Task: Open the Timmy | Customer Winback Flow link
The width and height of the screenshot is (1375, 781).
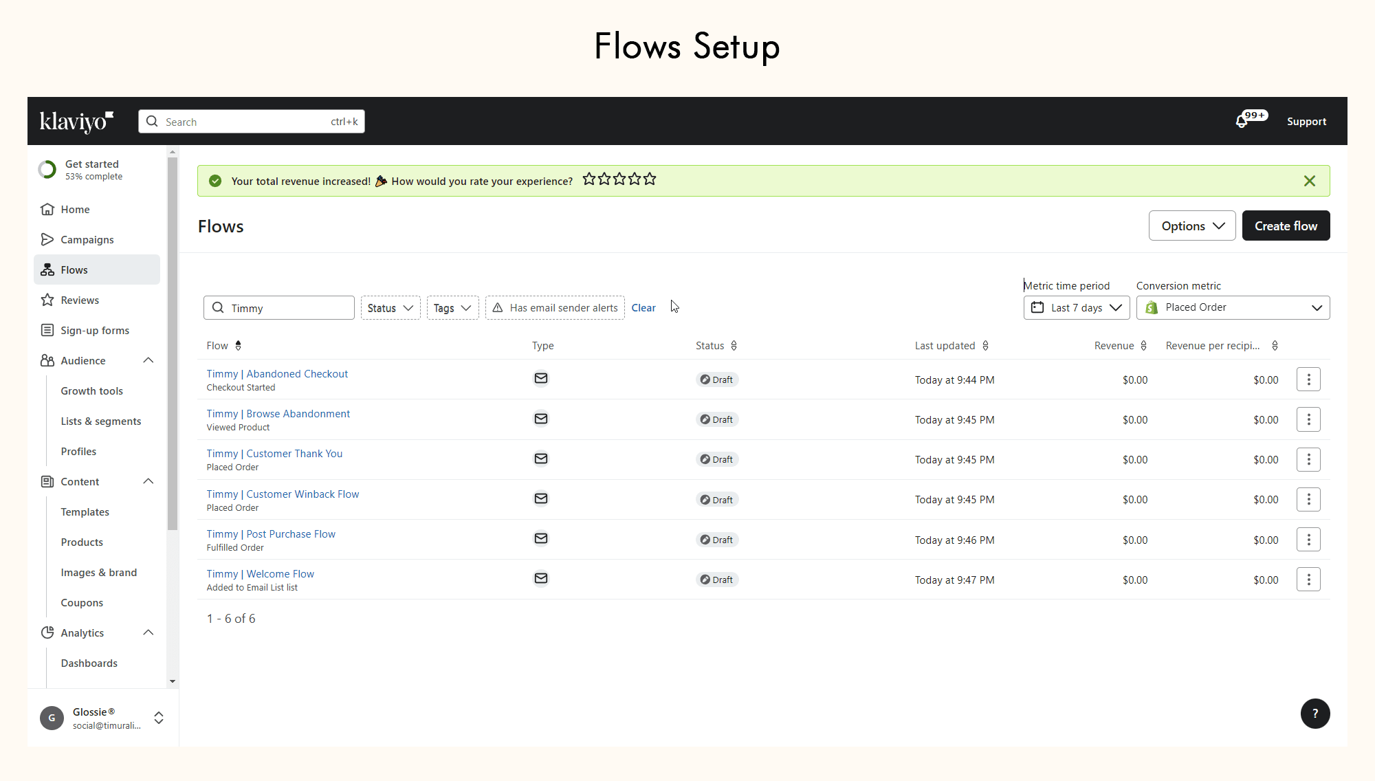Action: [x=283, y=494]
